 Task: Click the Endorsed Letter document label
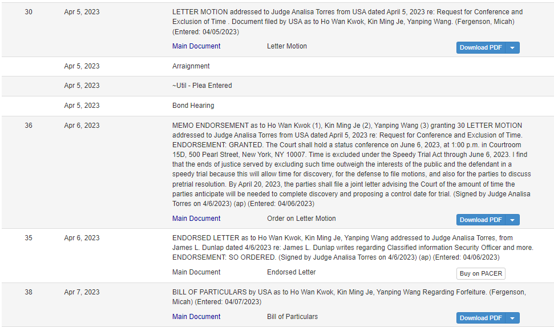click(291, 272)
